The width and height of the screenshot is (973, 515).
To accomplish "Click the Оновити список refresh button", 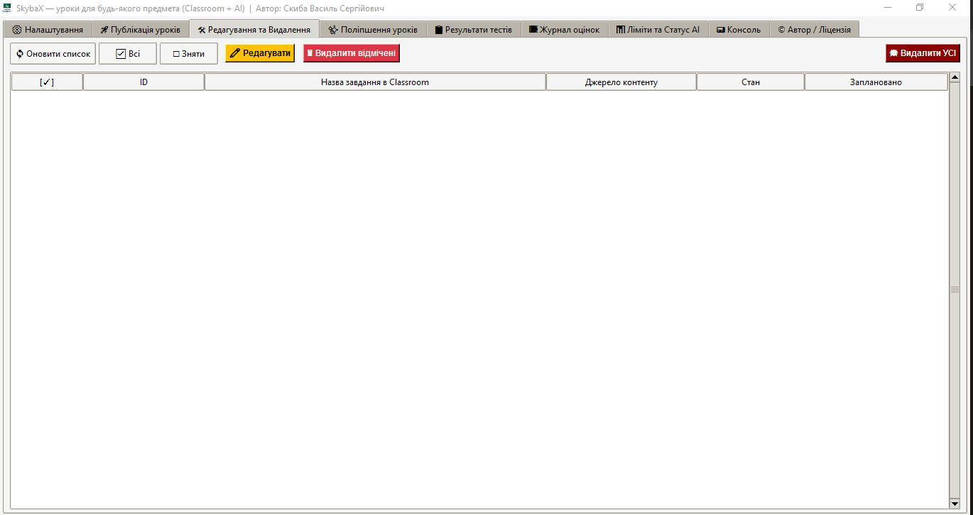I will click(x=53, y=54).
